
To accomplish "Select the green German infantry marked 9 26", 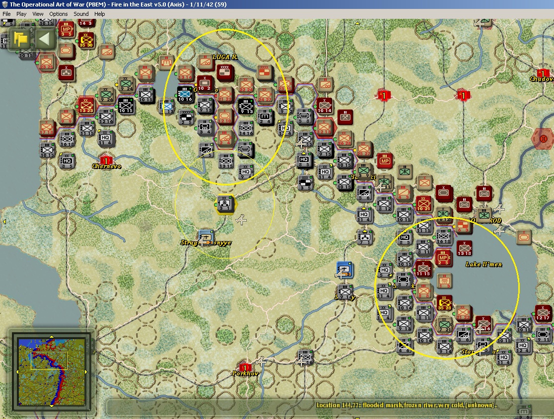I will pyautogui.click(x=106, y=95).
